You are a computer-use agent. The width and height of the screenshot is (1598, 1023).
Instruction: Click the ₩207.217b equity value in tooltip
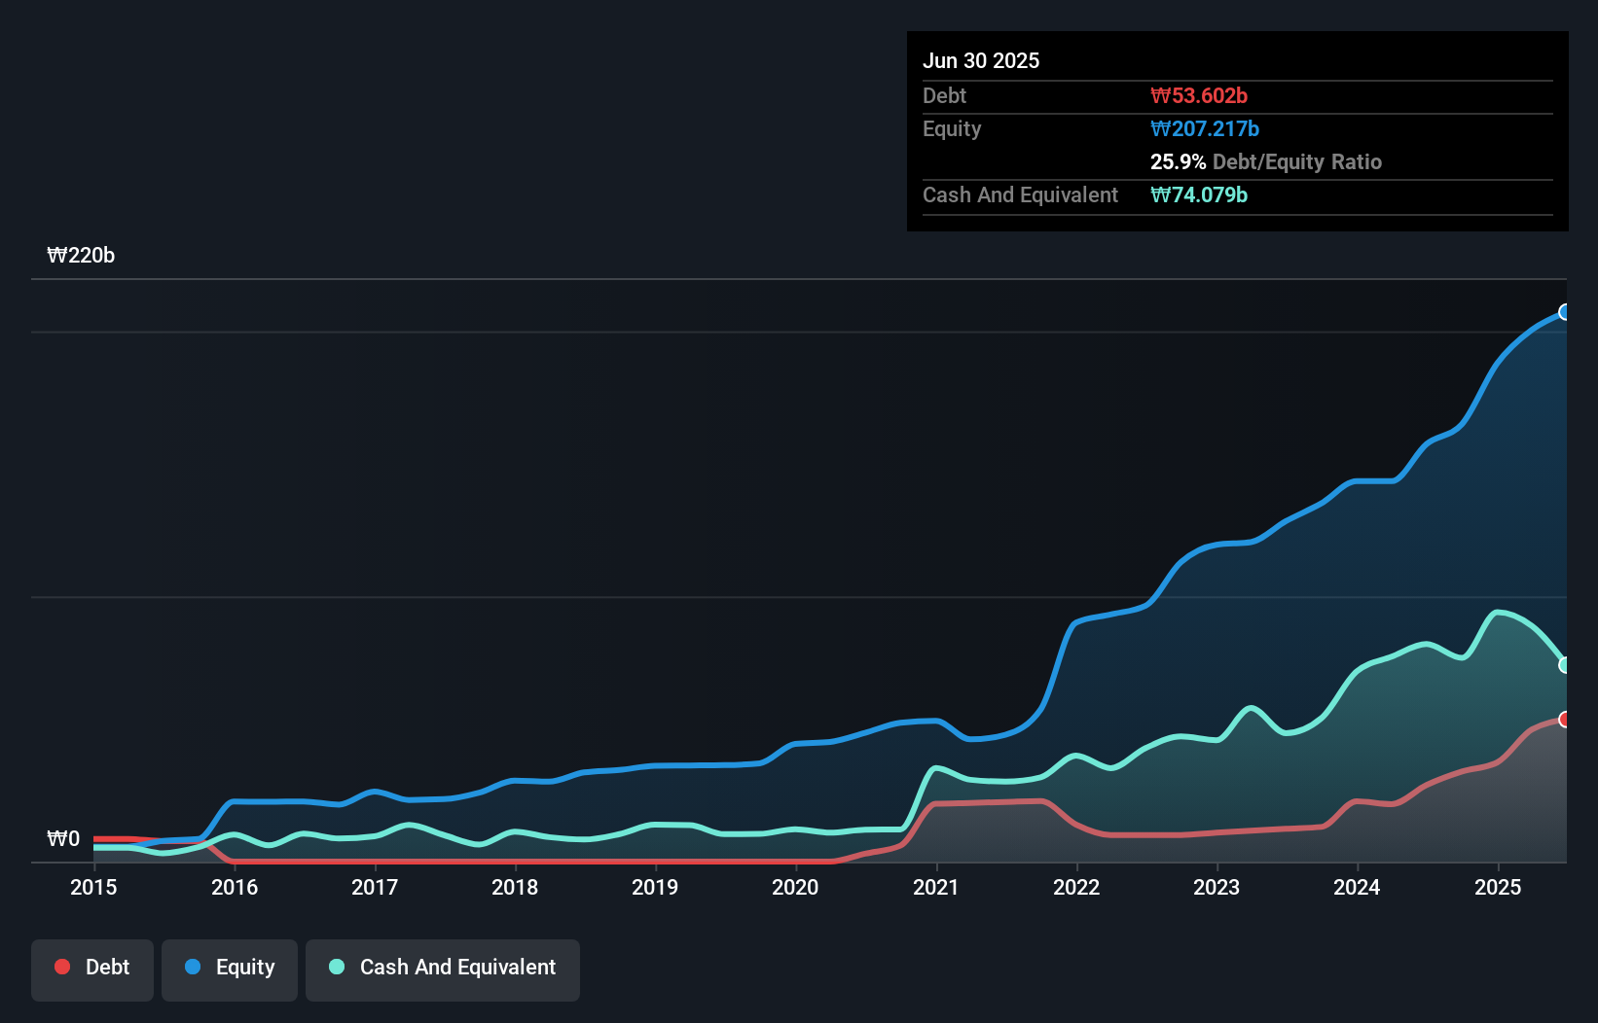[x=1205, y=129]
